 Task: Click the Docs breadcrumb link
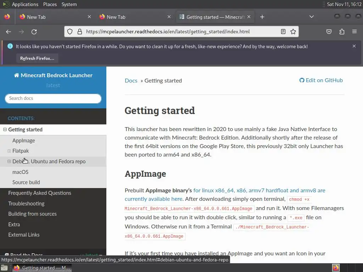pos(131,81)
